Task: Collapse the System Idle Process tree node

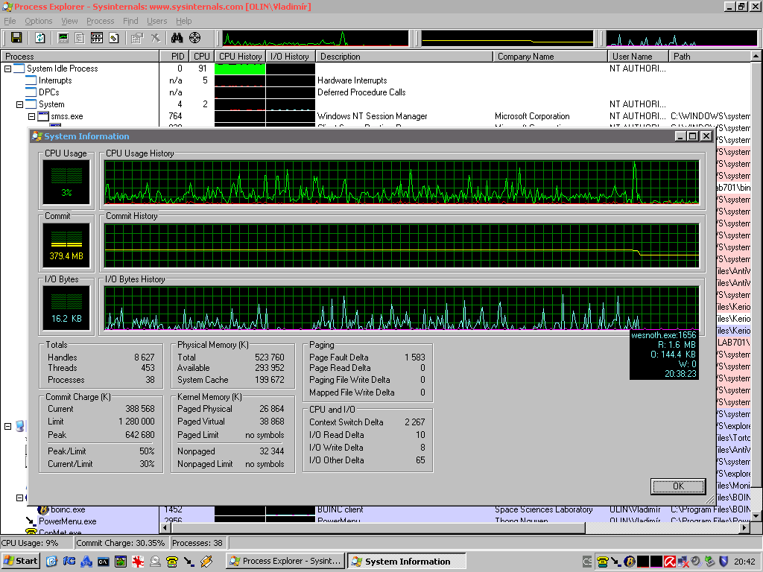Action: point(7,69)
